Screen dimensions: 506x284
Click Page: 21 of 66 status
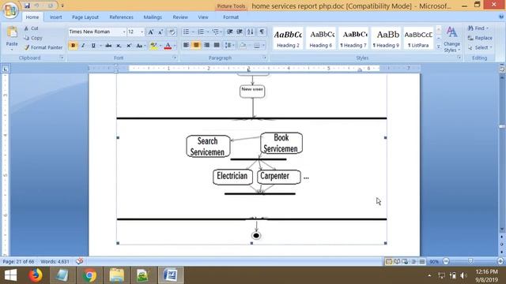(18, 261)
